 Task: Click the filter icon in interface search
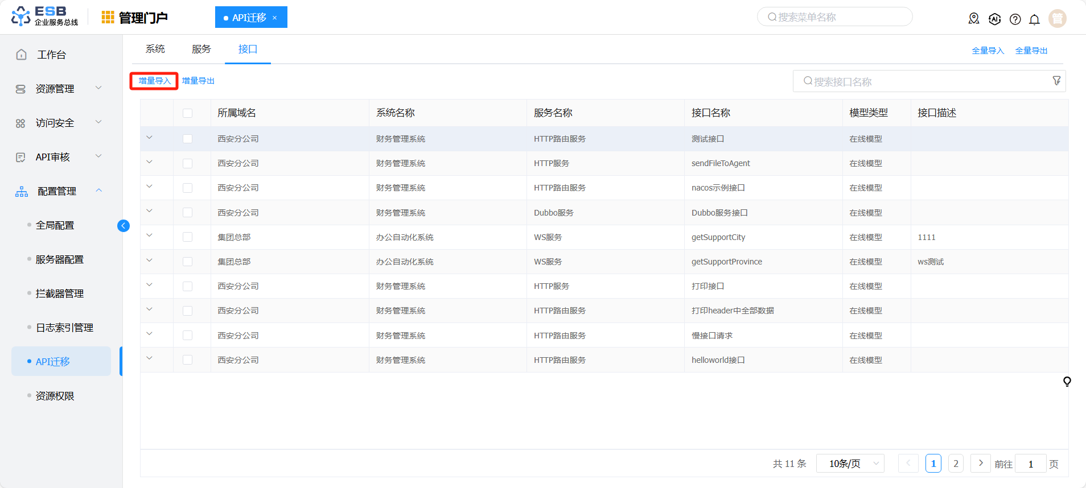point(1056,81)
